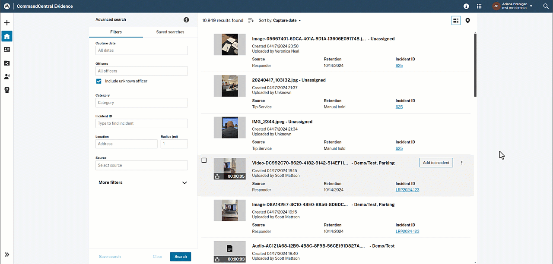Screen dimensions: 553x264
Task: Click the plus icon in left sidebar
Action: pos(6,23)
